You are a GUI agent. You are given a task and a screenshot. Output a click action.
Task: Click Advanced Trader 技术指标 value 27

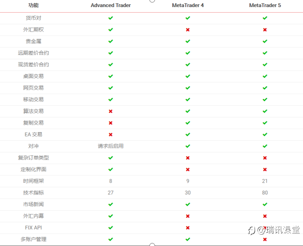111,193
